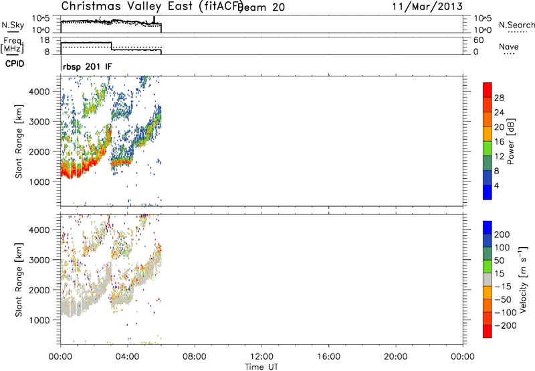Click the 'rbsp 201 IF' CPID annotation
This screenshot has height=371, width=535.
[88, 66]
